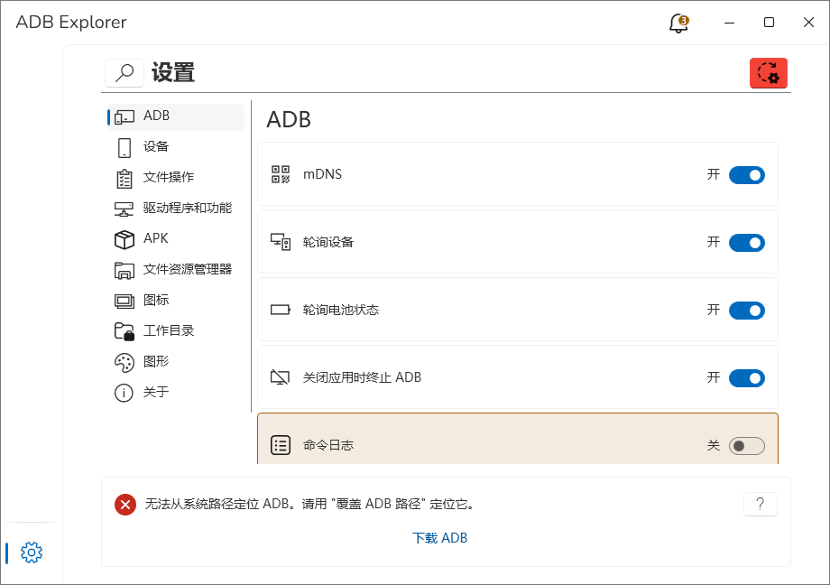
Task: Click the red error icon in the ADB warning
Action: pos(125,505)
